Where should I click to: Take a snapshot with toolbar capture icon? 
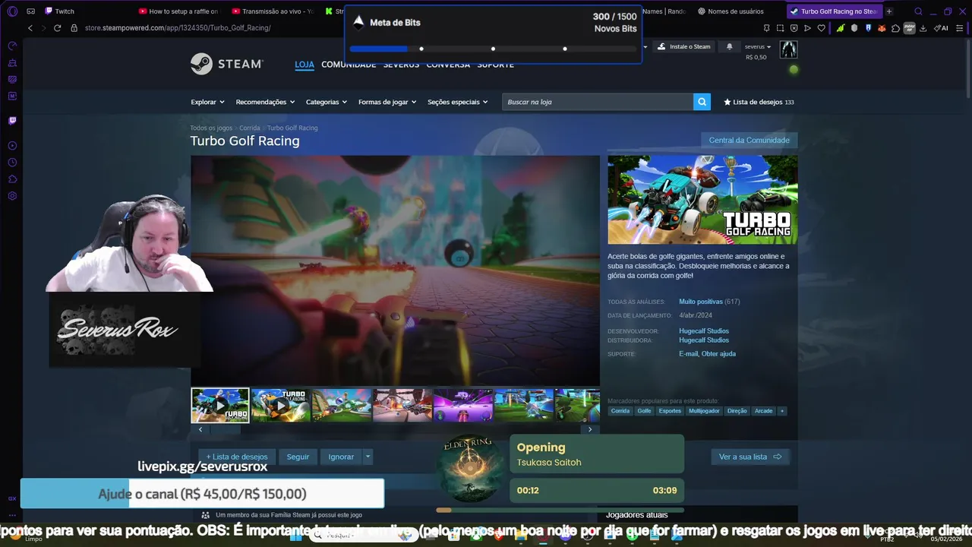[x=780, y=28]
